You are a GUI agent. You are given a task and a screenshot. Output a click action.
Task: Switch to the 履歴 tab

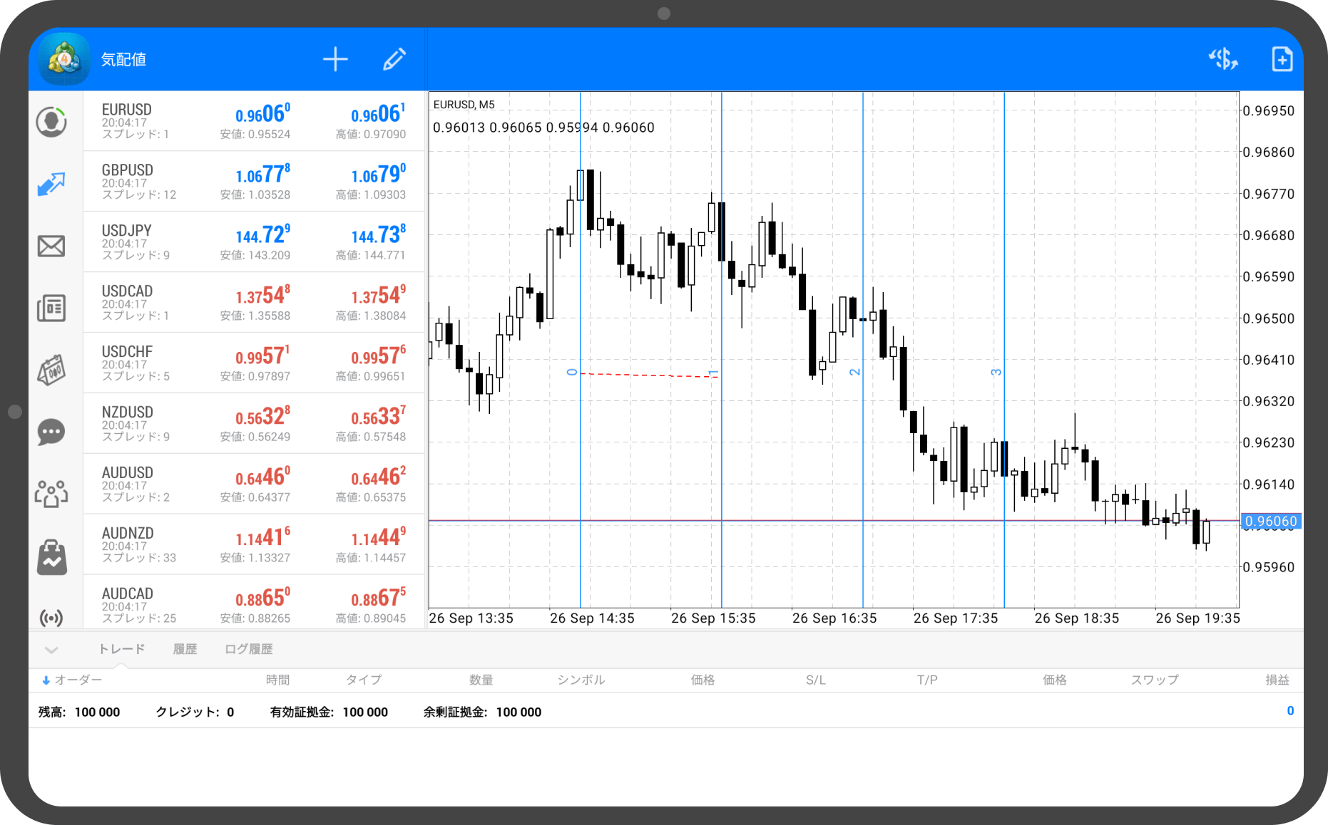185,649
